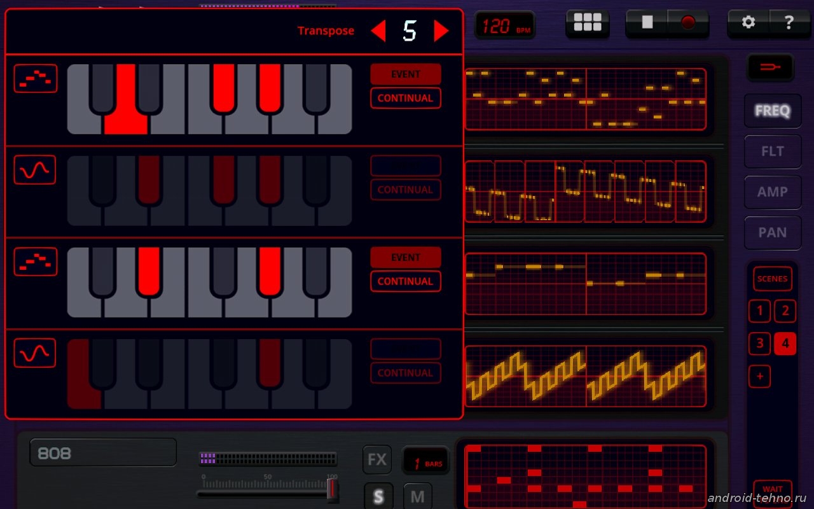Open the FX panel for 808 track
The image size is (814, 509).
(377, 459)
